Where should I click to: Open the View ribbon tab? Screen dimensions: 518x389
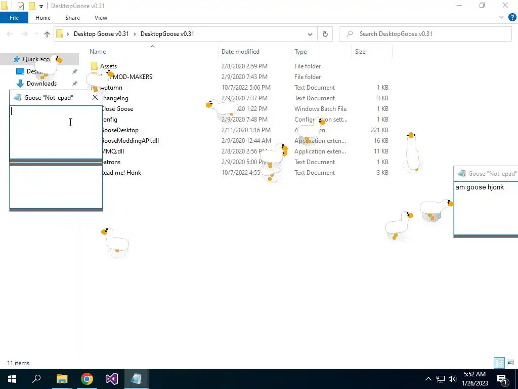tap(101, 18)
